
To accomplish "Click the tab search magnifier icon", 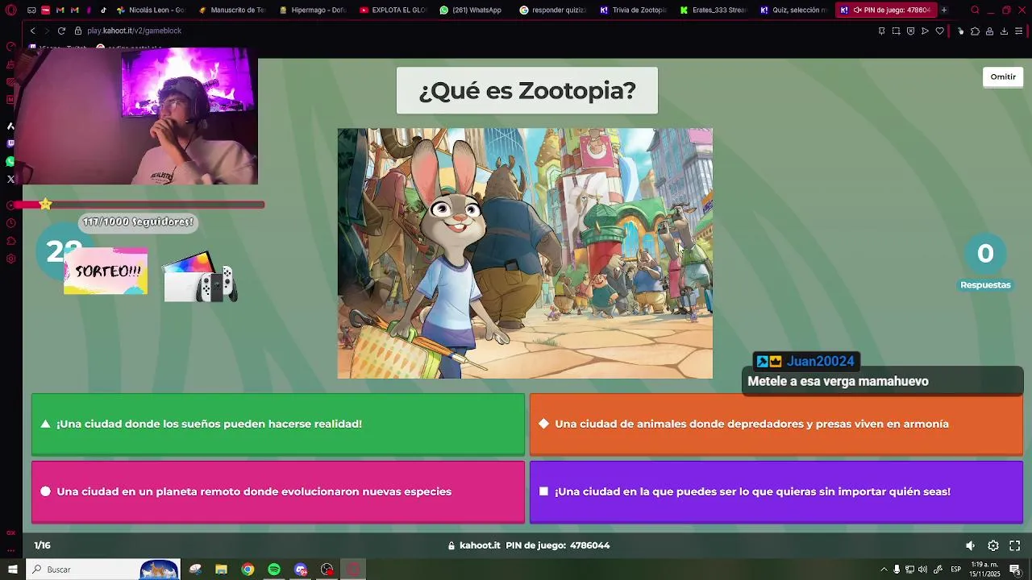I will tap(975, 10).
